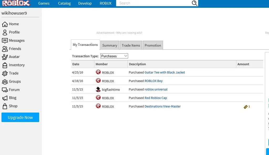Screen dimensions: 269x155
Task: Switch to the Trade Items tab
Action: coord(131,45)
